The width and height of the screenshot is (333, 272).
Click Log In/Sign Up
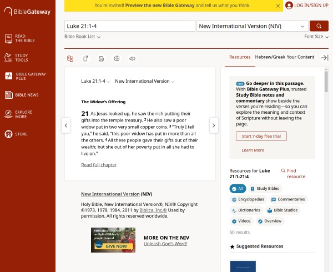[x=311, y=6]
